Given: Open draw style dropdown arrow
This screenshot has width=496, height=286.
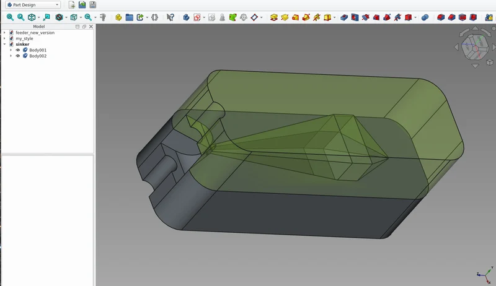Looking at the screenshot, I should (66, 17).
